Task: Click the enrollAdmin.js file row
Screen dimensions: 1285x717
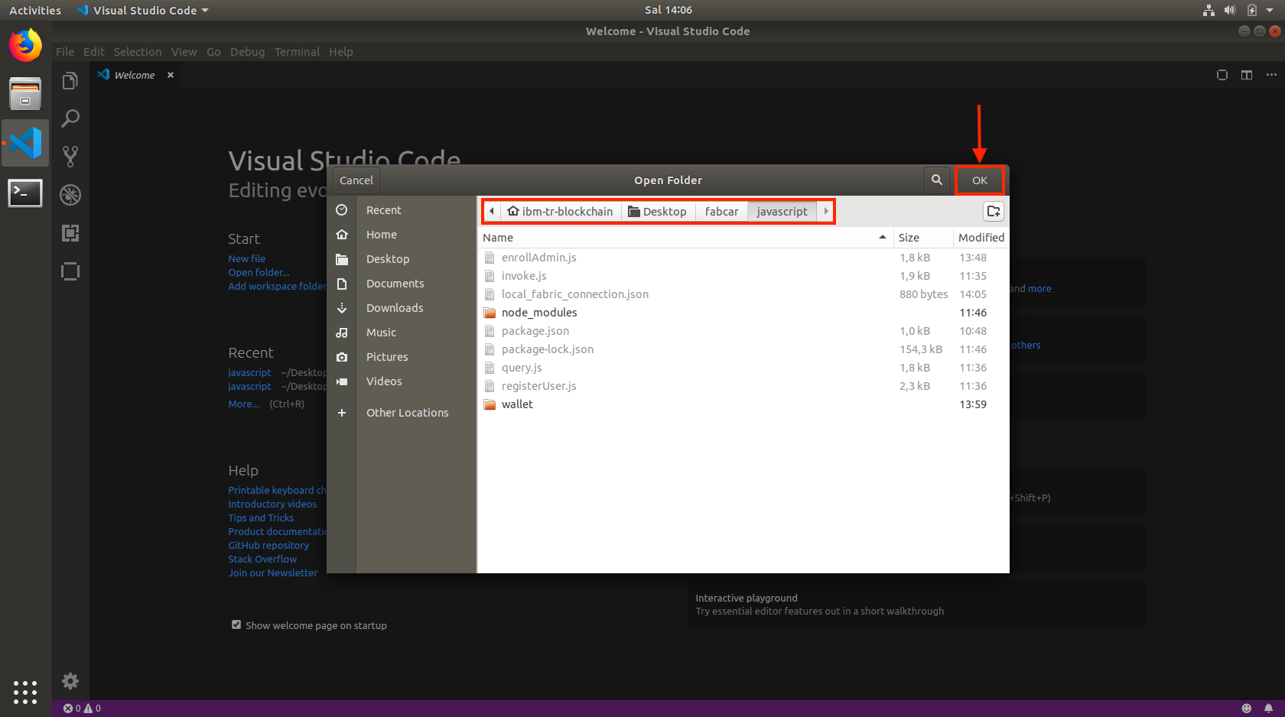Action: click(743, 258)
